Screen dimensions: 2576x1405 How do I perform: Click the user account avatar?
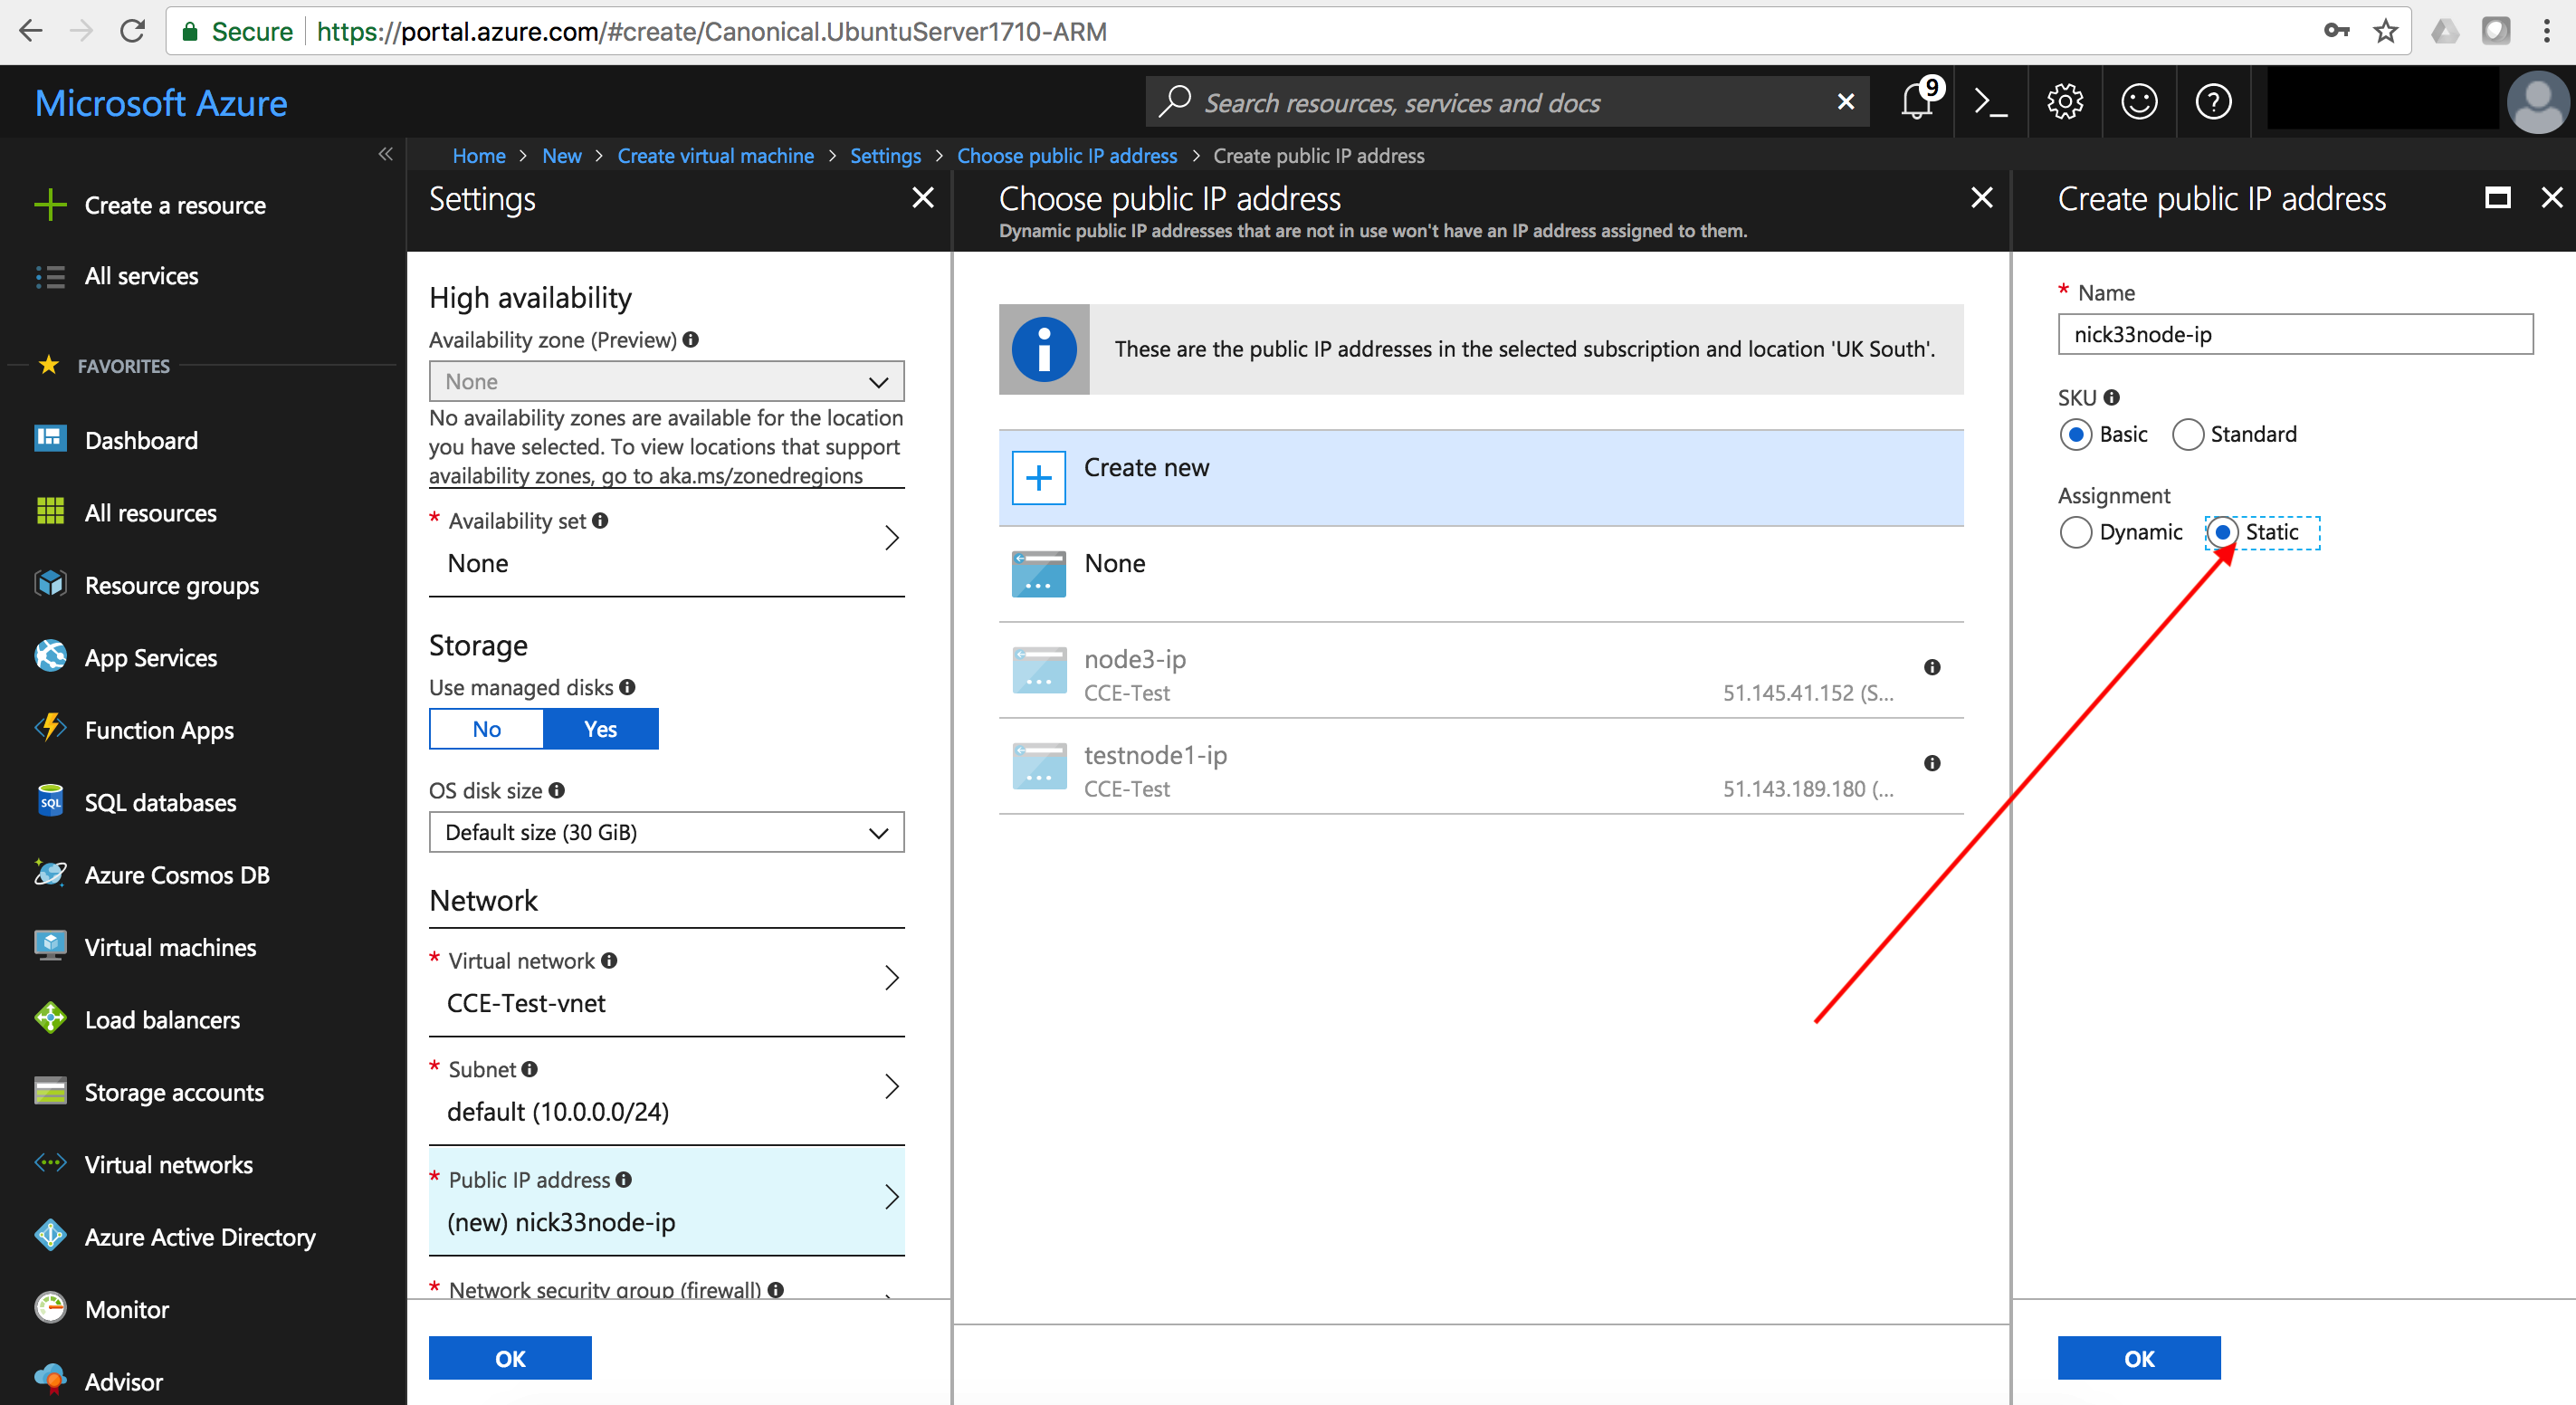point(2538,102)
